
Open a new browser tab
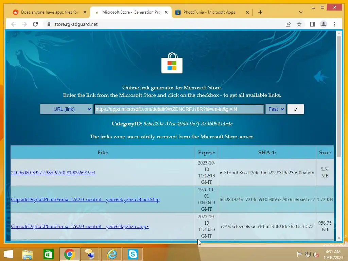(x=260, y=12)
